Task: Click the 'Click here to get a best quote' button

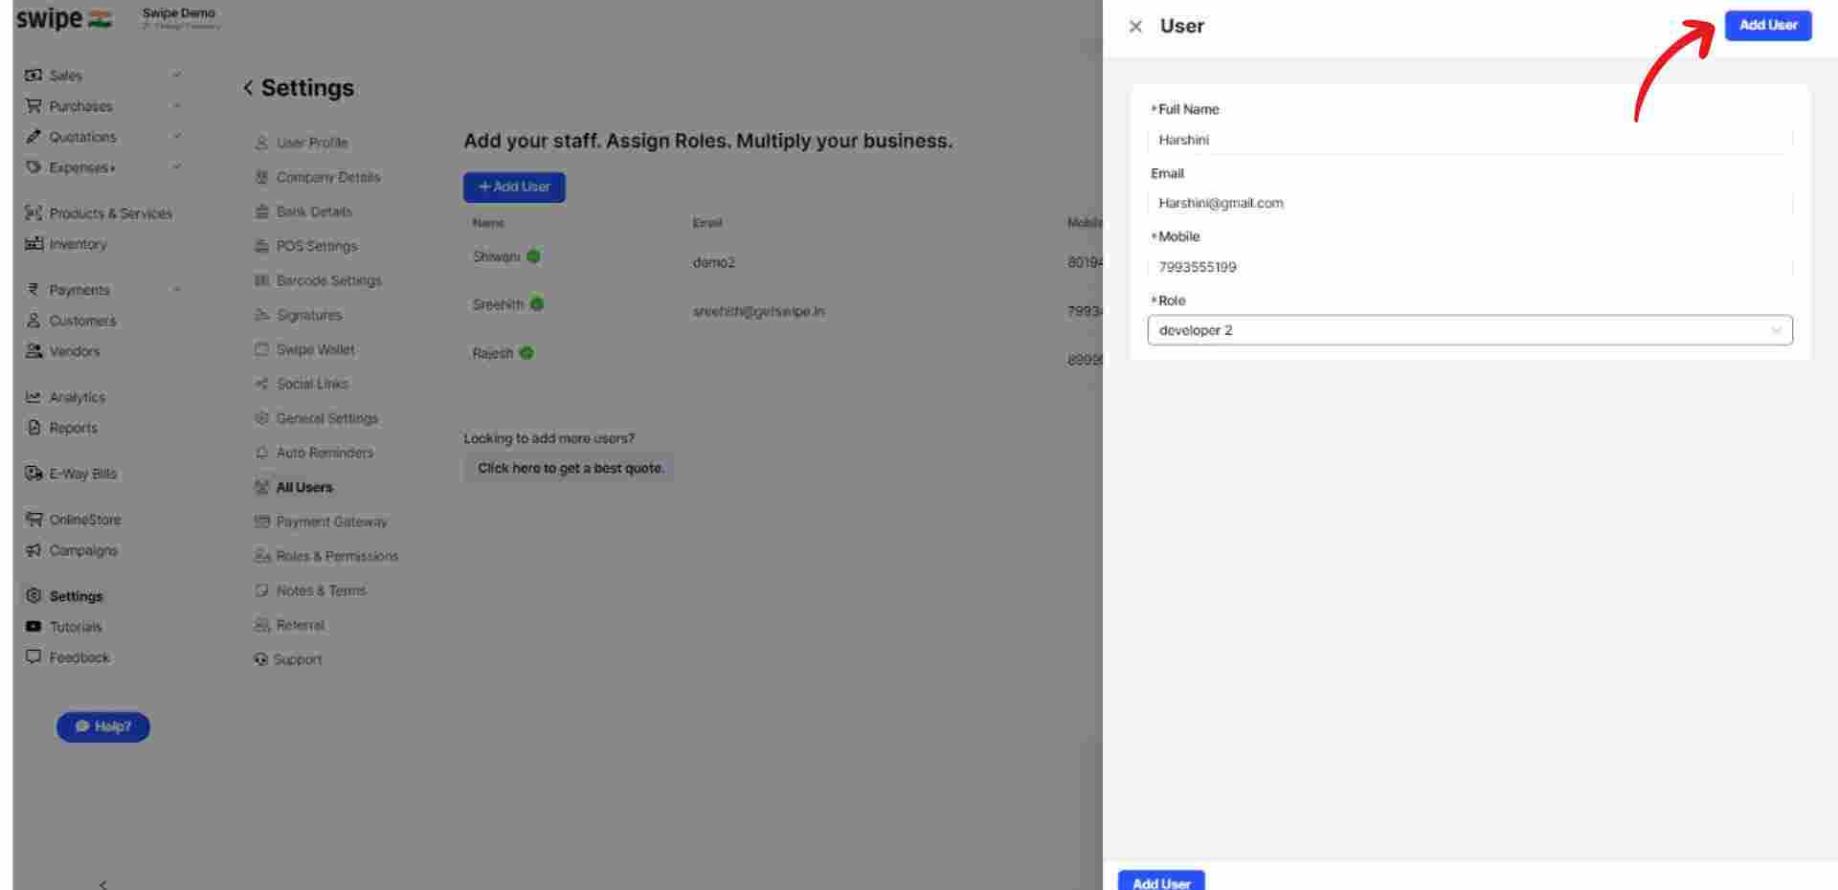Action: (570, 468)
